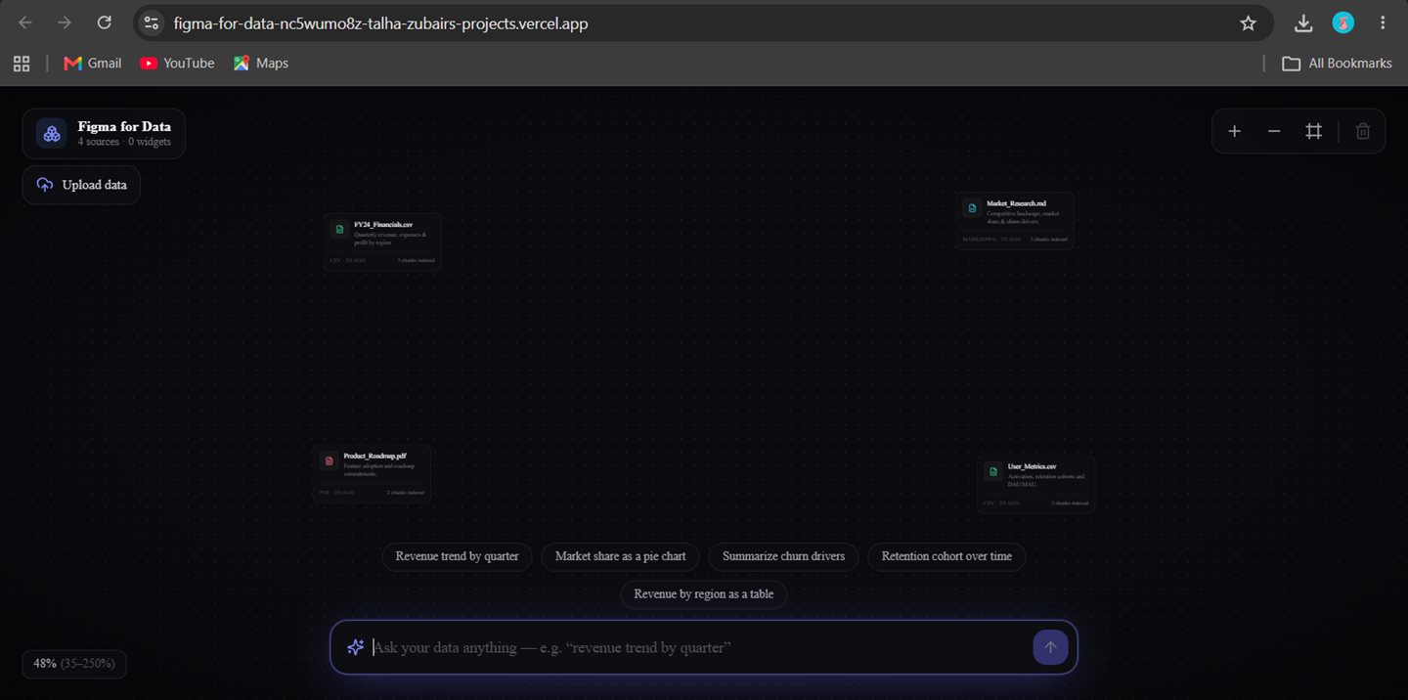Choose the 'Summarize churn drivers' suggestion
The image size is (1408, 700).
point(783,556)
